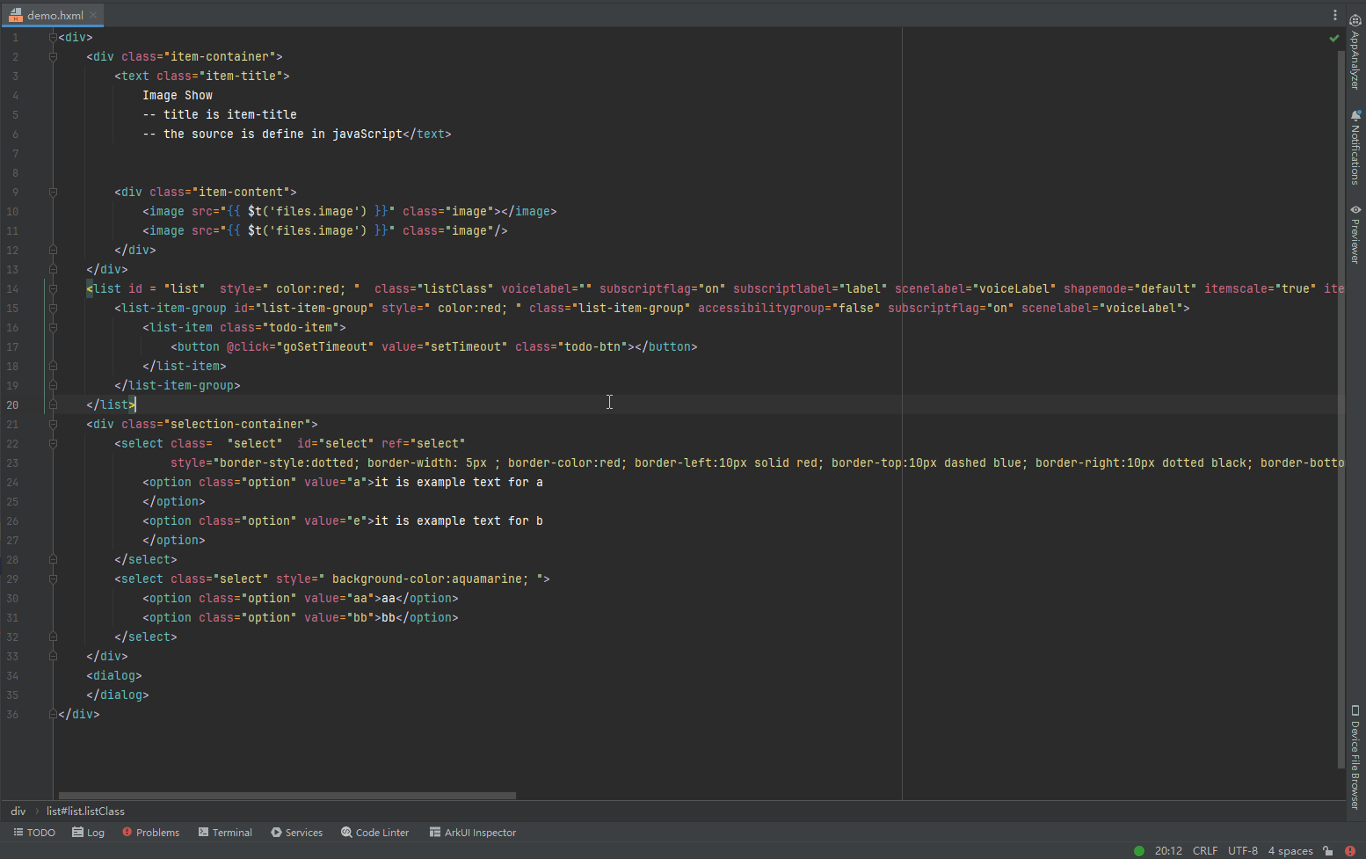1366x859 pixels.
Task: Open the ArkUI Inspector tool window
Action: (x=472, y=833)
